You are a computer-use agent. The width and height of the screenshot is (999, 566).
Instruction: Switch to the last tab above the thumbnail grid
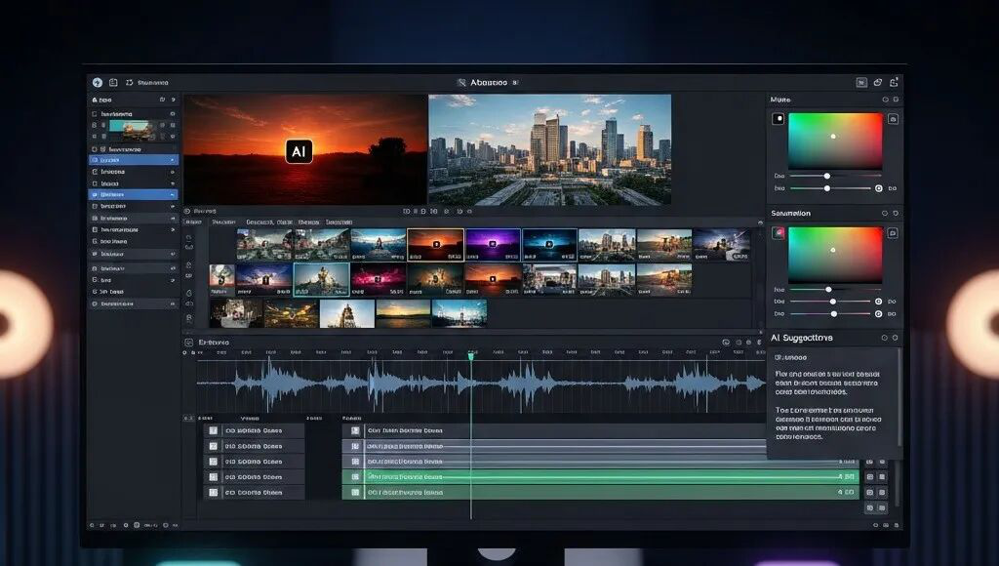tap(339, 222)
